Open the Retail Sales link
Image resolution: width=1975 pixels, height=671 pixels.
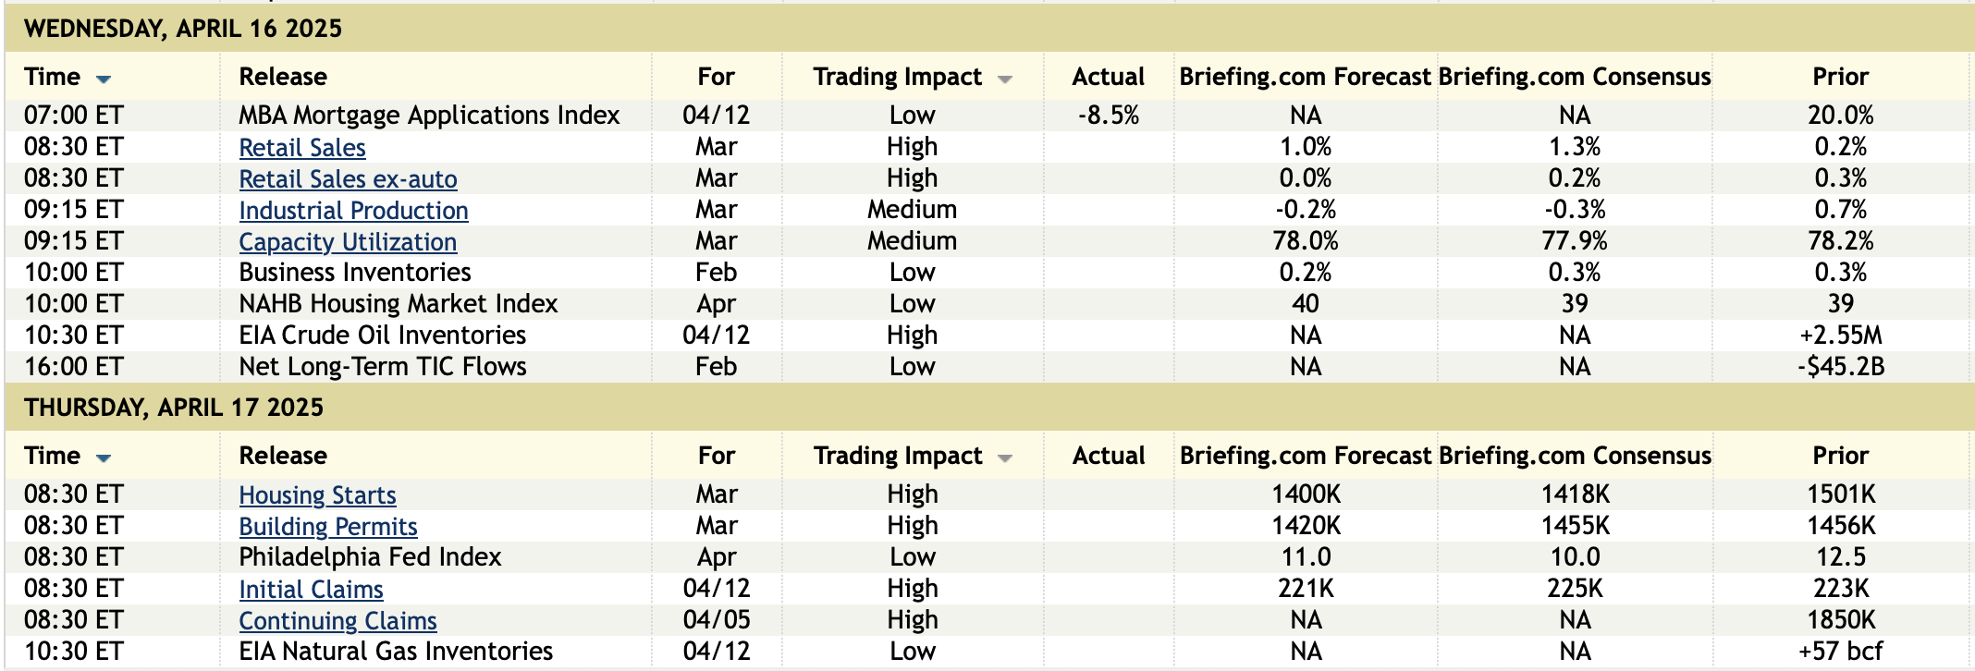click(302, 148)
